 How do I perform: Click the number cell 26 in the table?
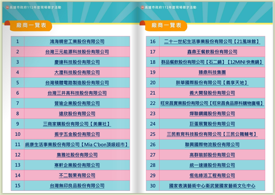click(x=153, y=145)
